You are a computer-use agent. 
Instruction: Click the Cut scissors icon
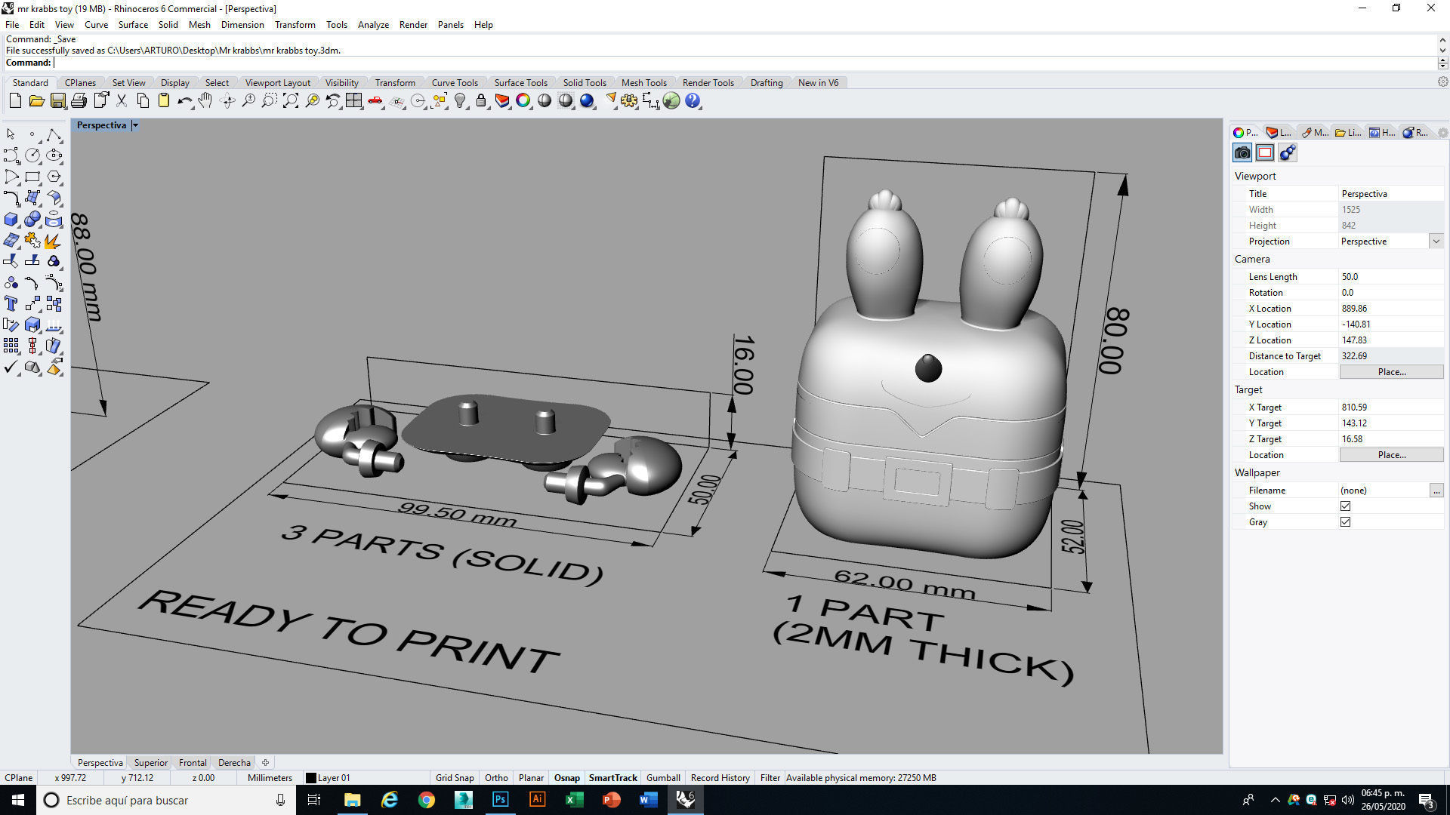(x=121, y=100)
